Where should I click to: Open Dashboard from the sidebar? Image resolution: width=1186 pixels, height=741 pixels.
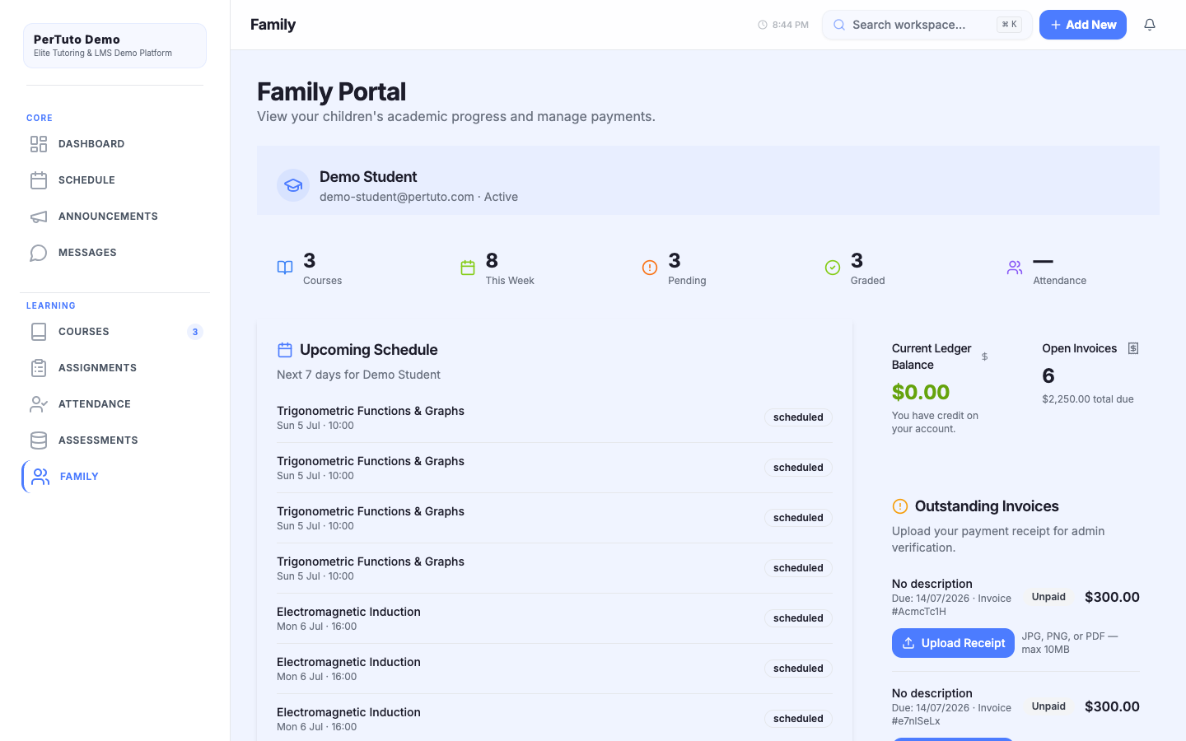pyautogui.click(x=115, y=144)
